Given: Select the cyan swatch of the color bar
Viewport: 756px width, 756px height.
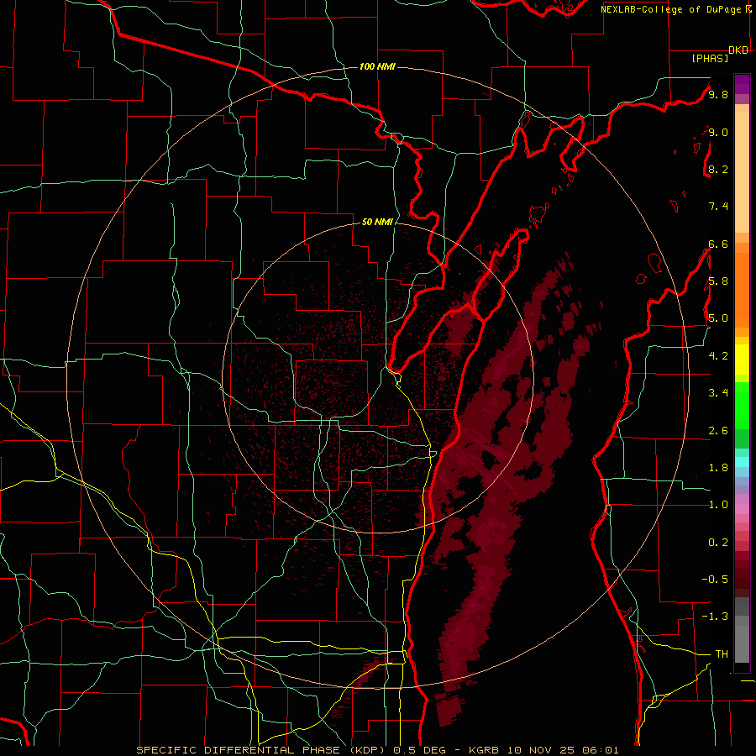Looking at the screenshot, I should pyautogui.click(x=742, y=462).
